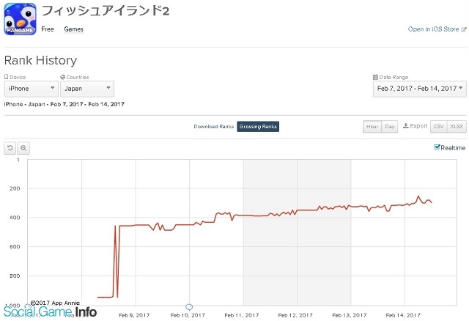Open the iPhone device dropdown
The image size is (469, 321).
(x=32, y=89)
